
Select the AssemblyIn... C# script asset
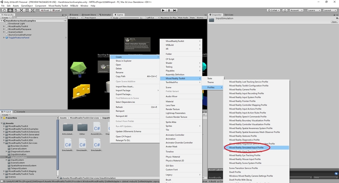click(97, 127)
